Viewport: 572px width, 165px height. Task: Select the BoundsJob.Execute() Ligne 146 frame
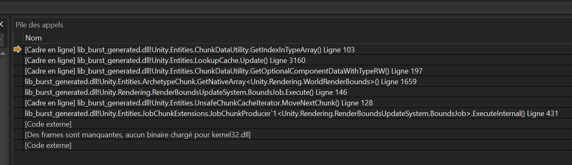[x=186, y=92]
